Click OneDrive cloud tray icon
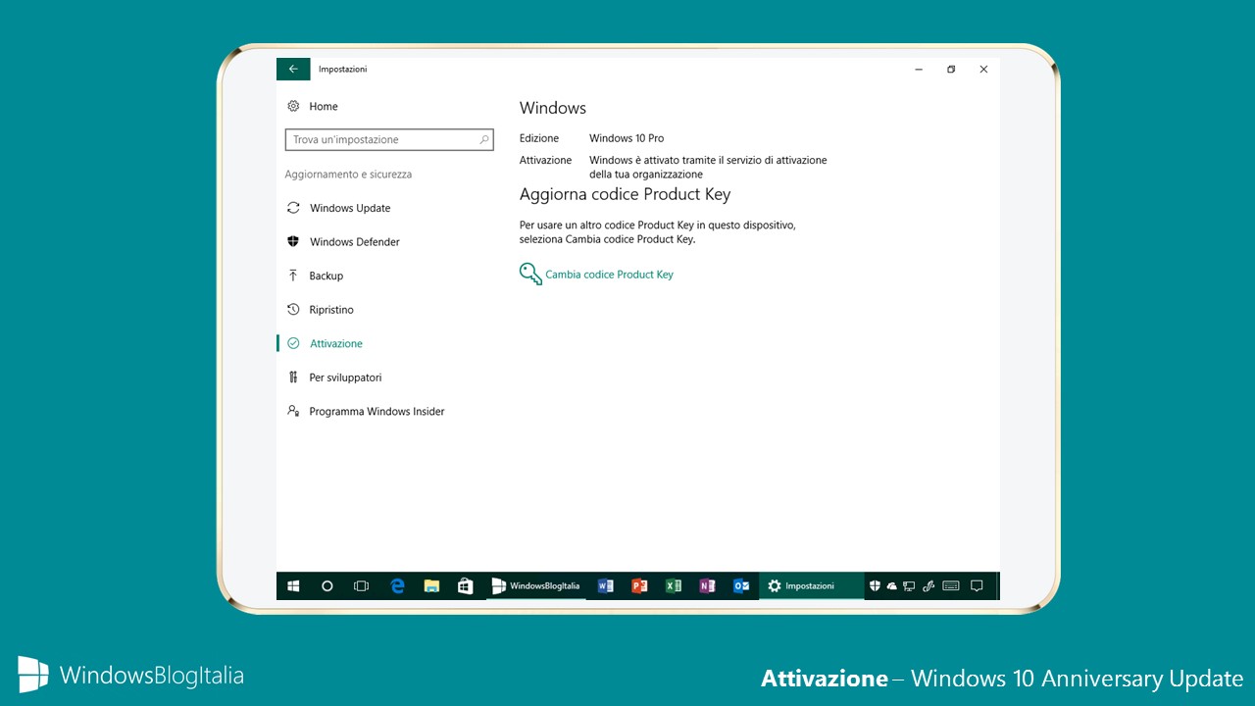This screenshot has width=1255, height=706. [892, 586]
